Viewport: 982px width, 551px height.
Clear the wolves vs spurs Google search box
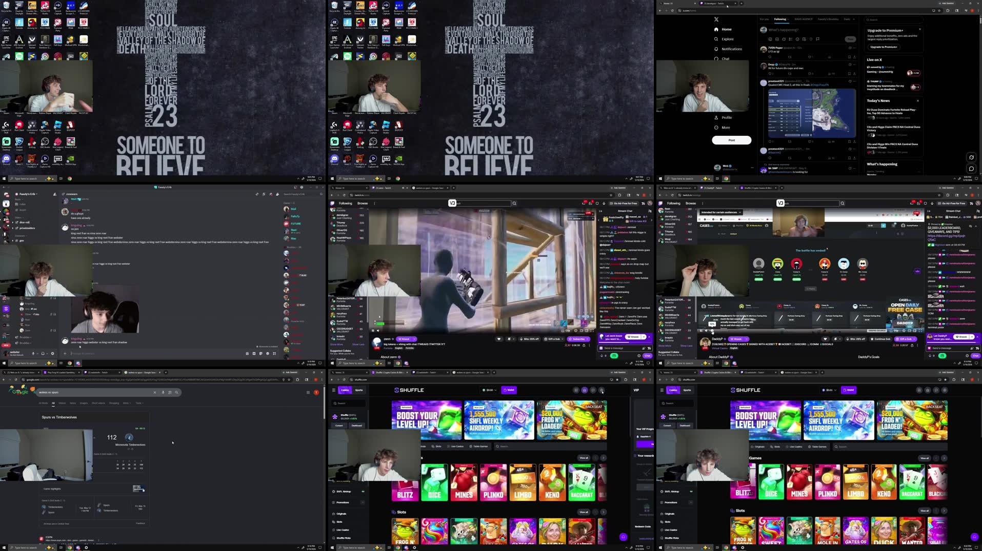click(x=154, y=392)
